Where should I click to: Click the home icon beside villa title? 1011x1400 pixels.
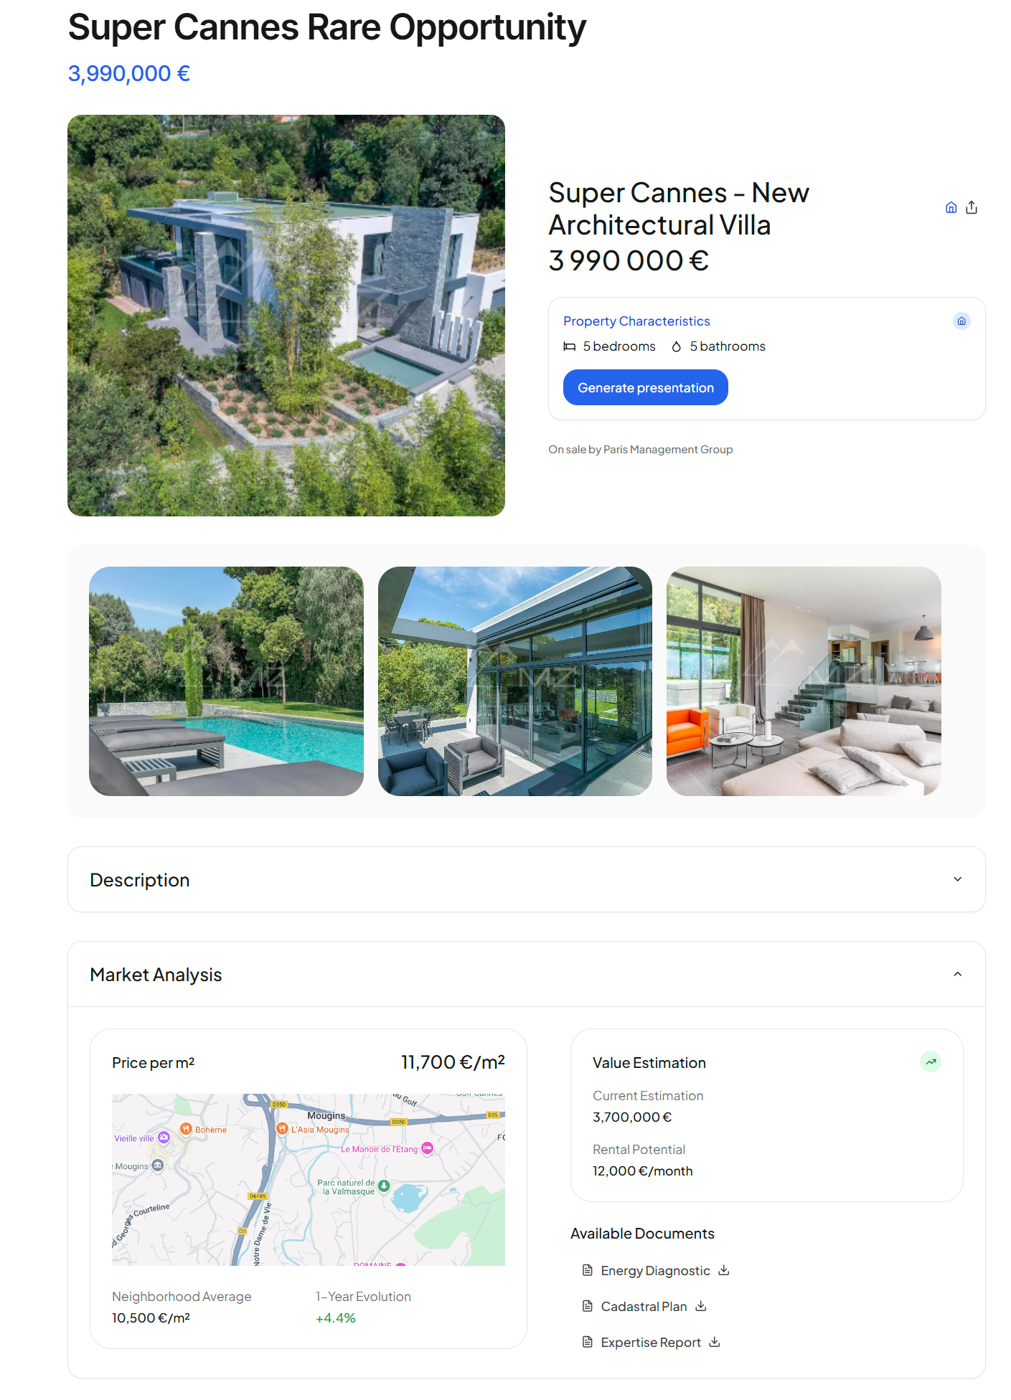(951, 207)
